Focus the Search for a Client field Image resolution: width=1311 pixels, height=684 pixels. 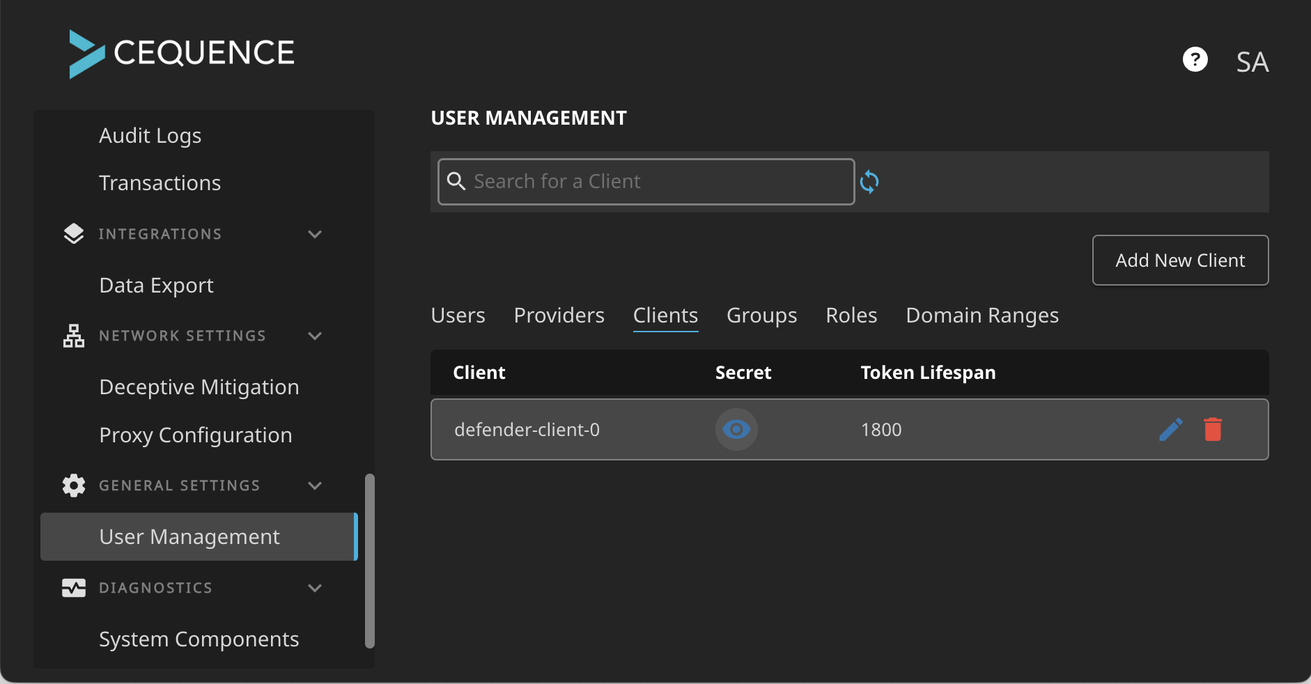tap(646, 182)
